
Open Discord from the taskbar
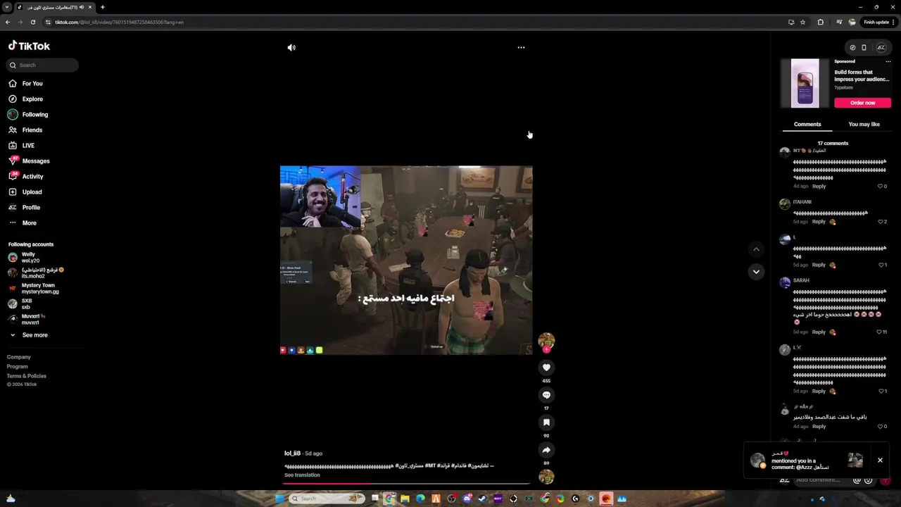pos(467,499)
